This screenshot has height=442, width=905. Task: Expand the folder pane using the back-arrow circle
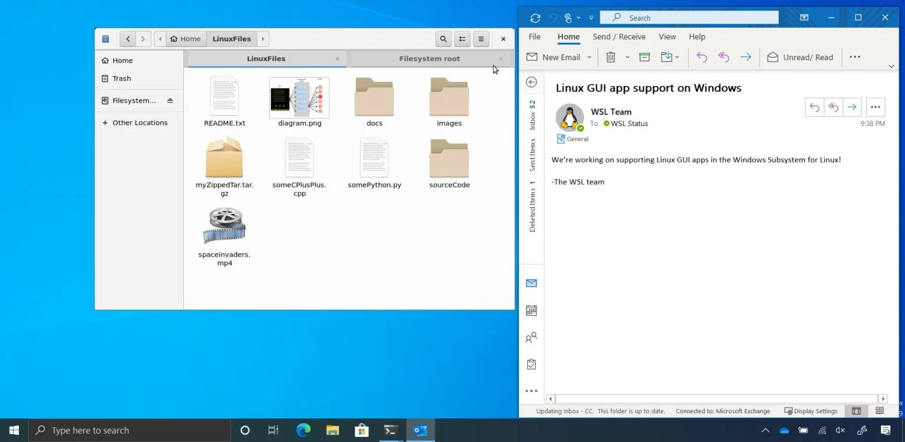(x=531, y=82)
